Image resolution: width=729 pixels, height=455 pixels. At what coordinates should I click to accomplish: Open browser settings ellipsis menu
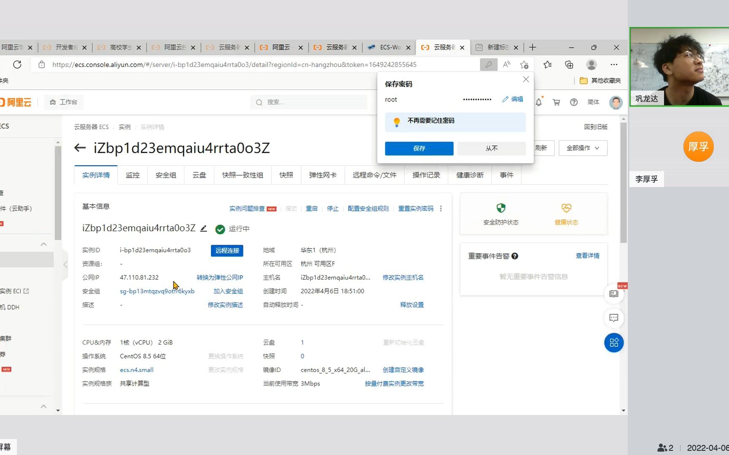coord(614,64)
